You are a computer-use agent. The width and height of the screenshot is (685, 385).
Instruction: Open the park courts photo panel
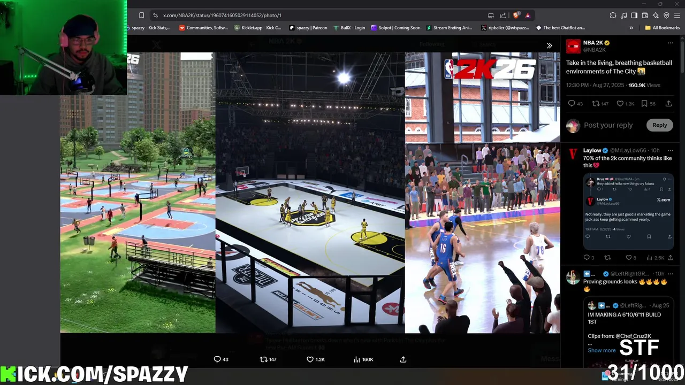coord(138,192)
